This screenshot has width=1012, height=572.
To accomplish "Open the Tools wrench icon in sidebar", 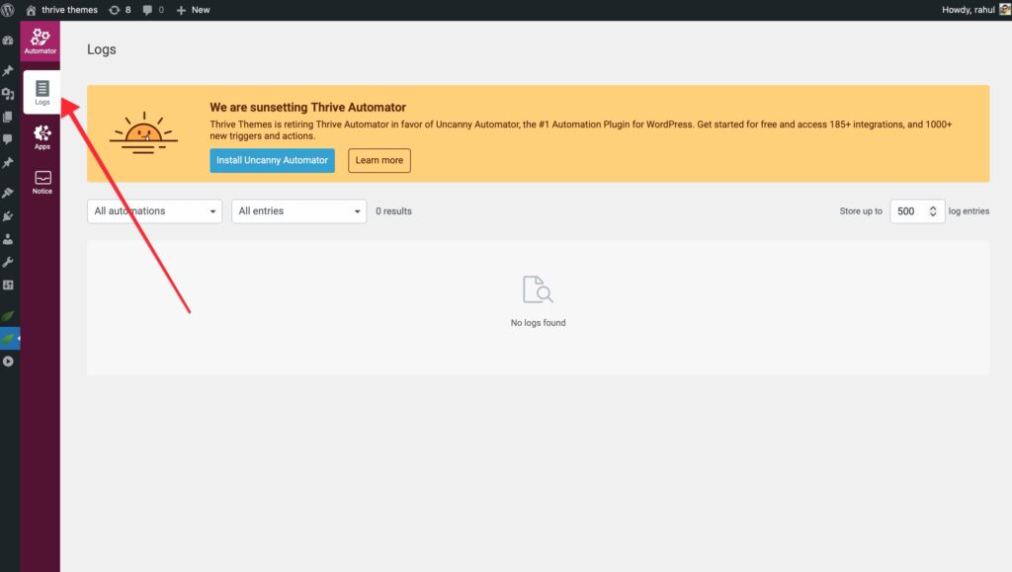I will 9,262.
